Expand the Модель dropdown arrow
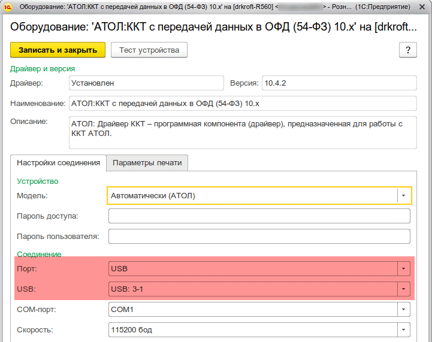432x342 pixels. tap(404, 196)
